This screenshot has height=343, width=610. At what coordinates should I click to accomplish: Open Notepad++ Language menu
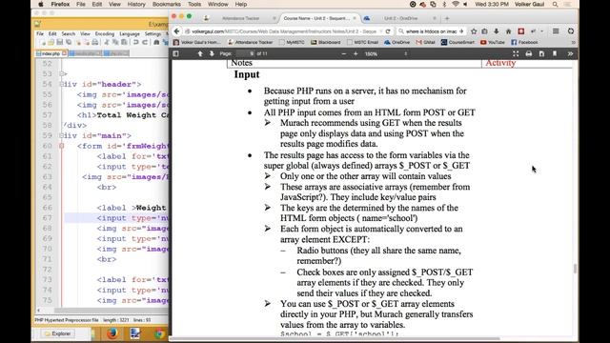(x=130, y=34)
